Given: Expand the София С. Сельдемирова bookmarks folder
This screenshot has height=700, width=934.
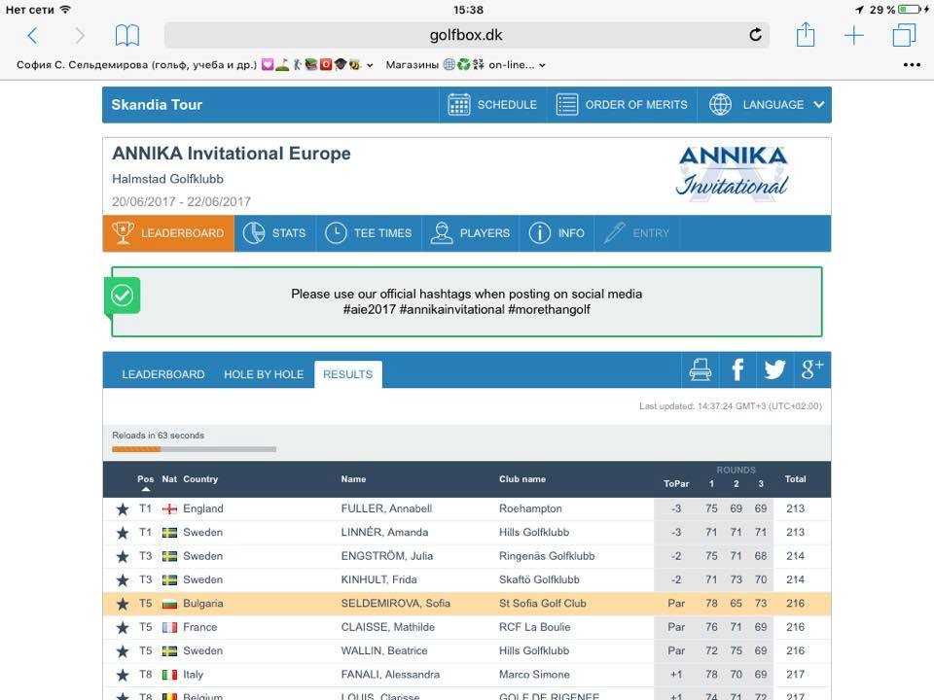Looking at the screenshot, I should pos(195,65).
